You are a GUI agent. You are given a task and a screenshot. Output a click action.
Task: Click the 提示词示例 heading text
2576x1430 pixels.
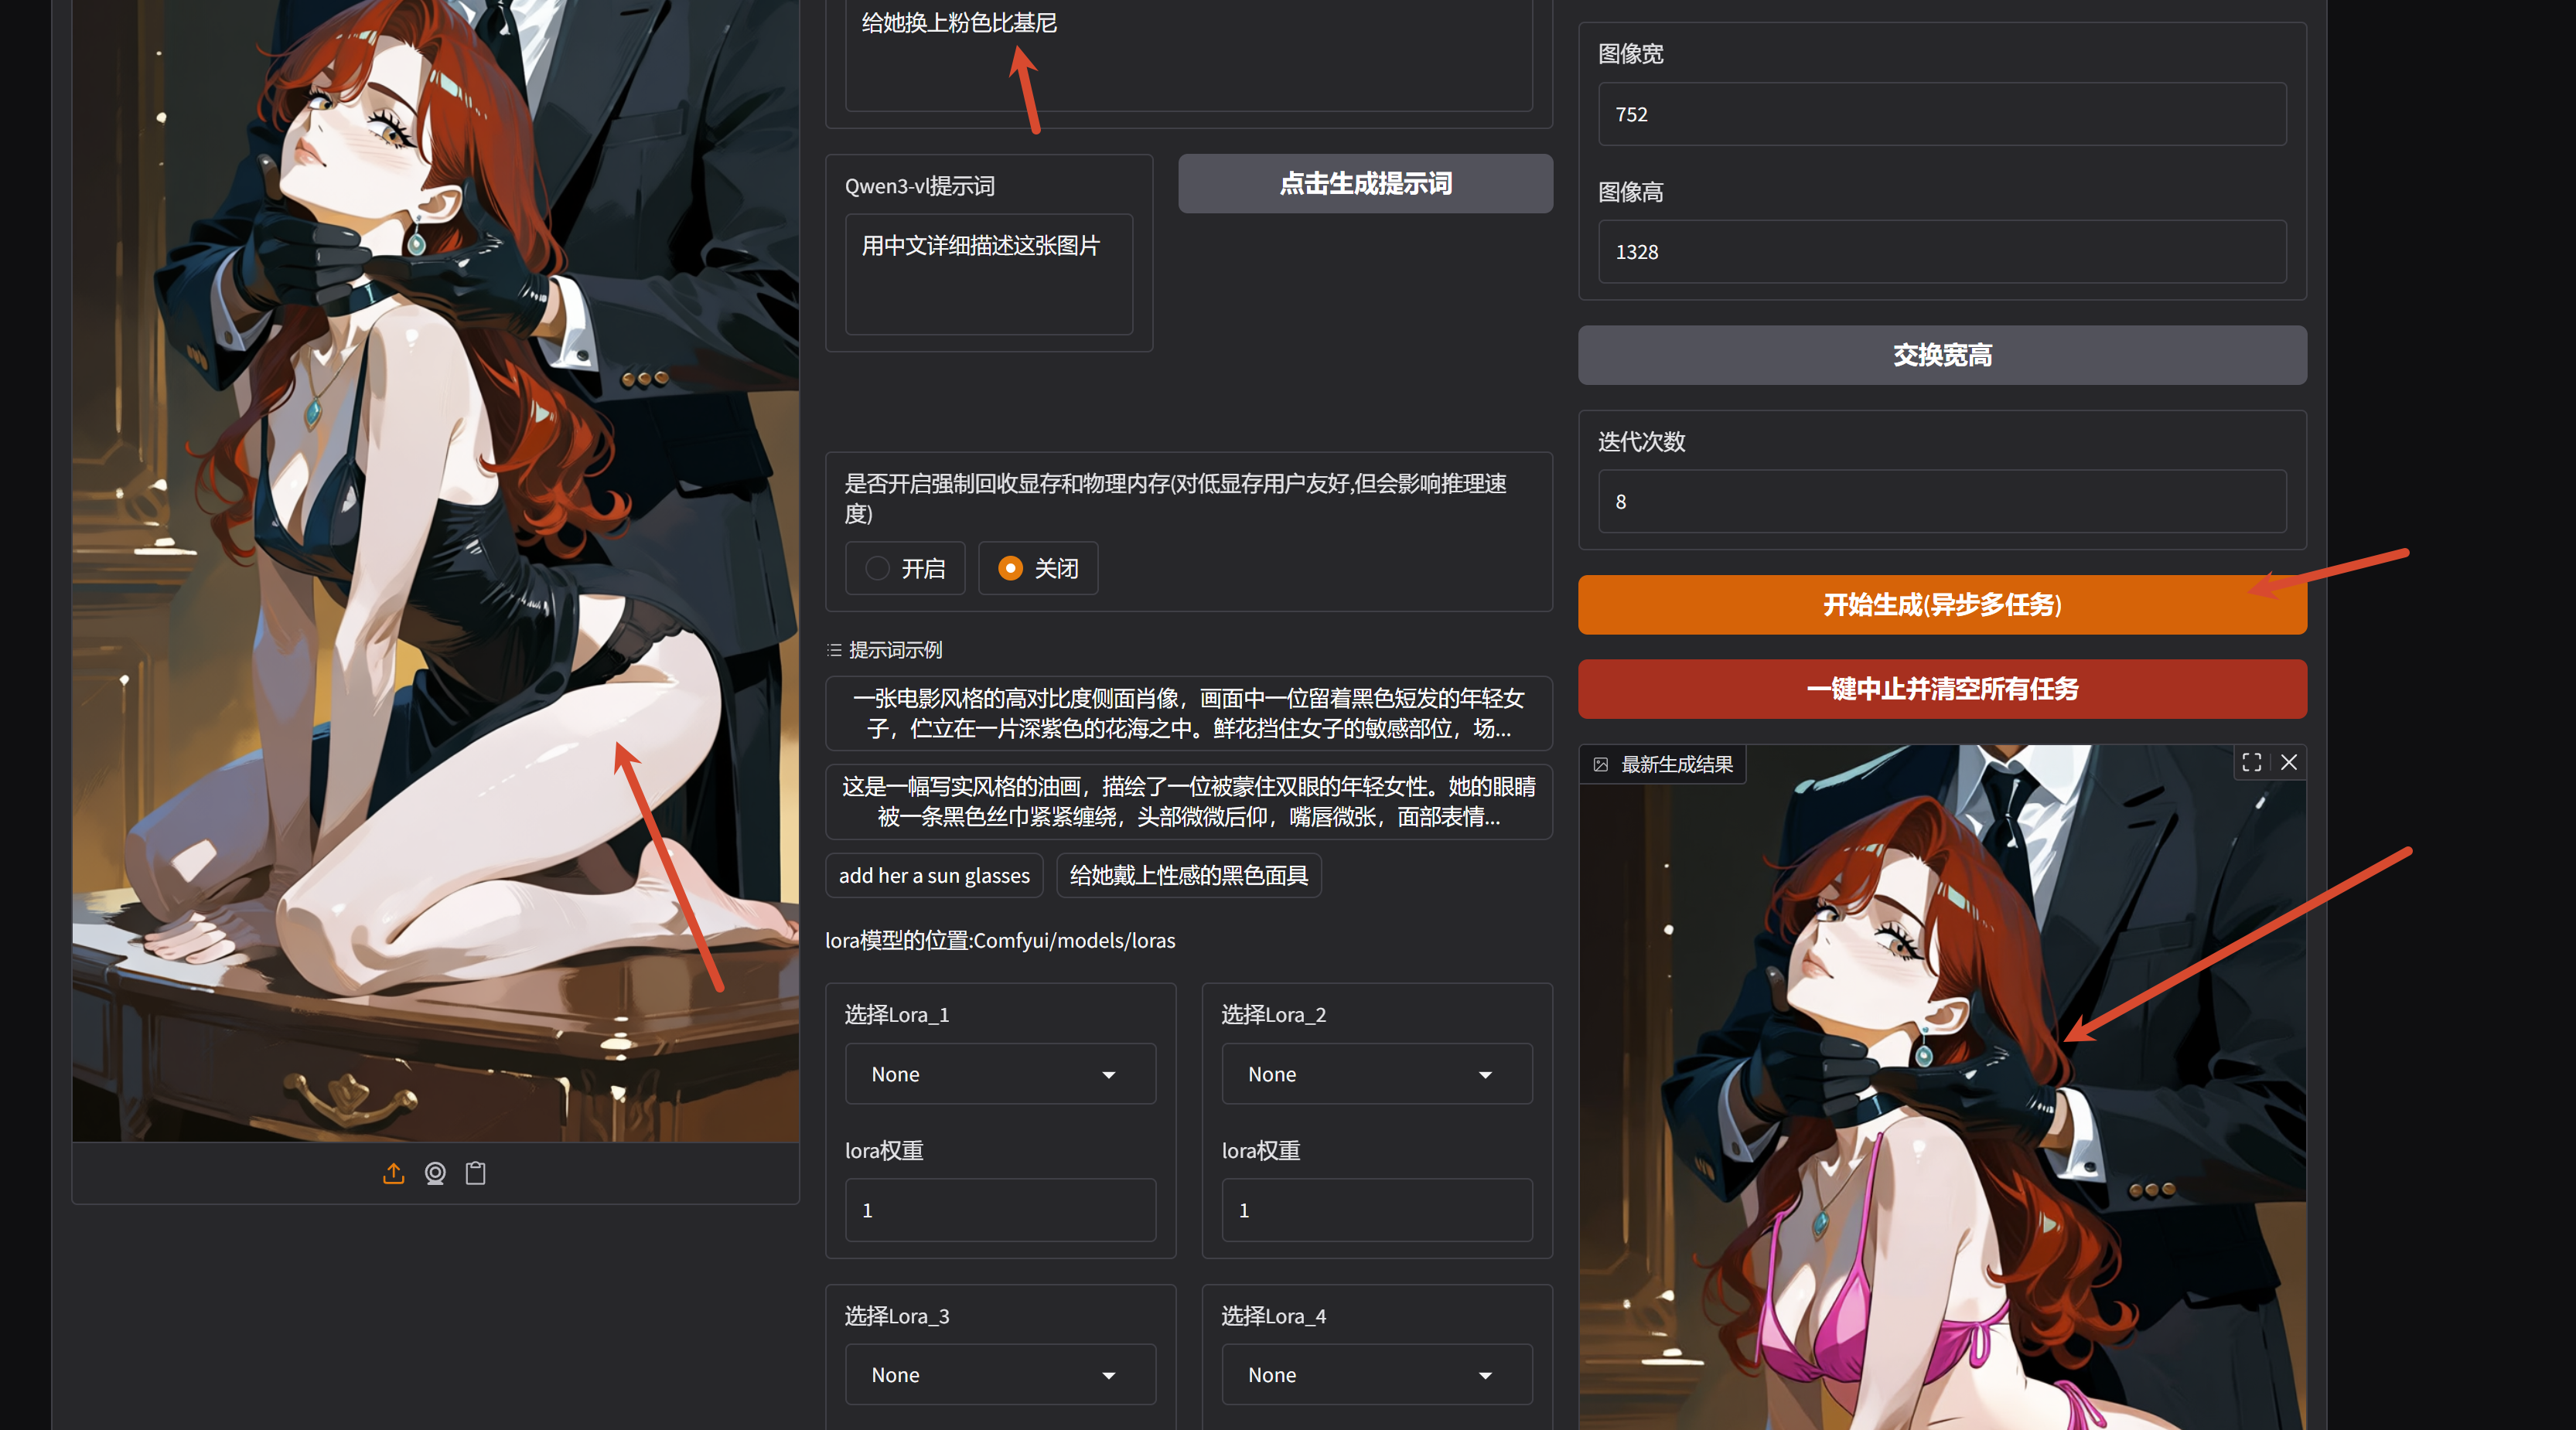[895, 651]
